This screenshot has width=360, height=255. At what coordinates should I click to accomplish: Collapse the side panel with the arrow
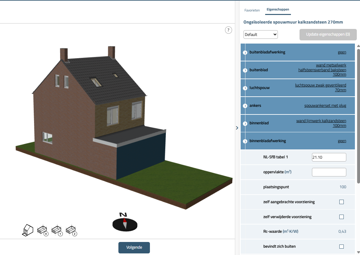[x=237, y=128]
